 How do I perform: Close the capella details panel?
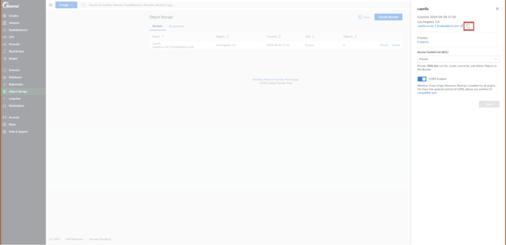pos(497,9)
